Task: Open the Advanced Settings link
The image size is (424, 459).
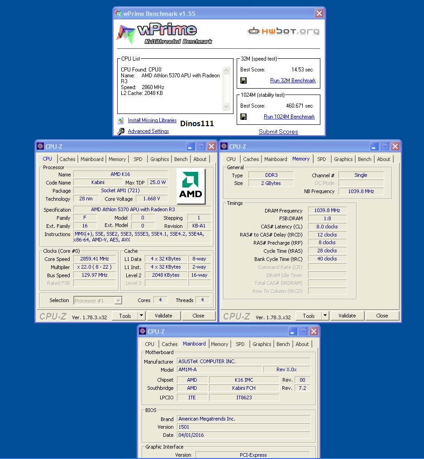Action: 148,131
